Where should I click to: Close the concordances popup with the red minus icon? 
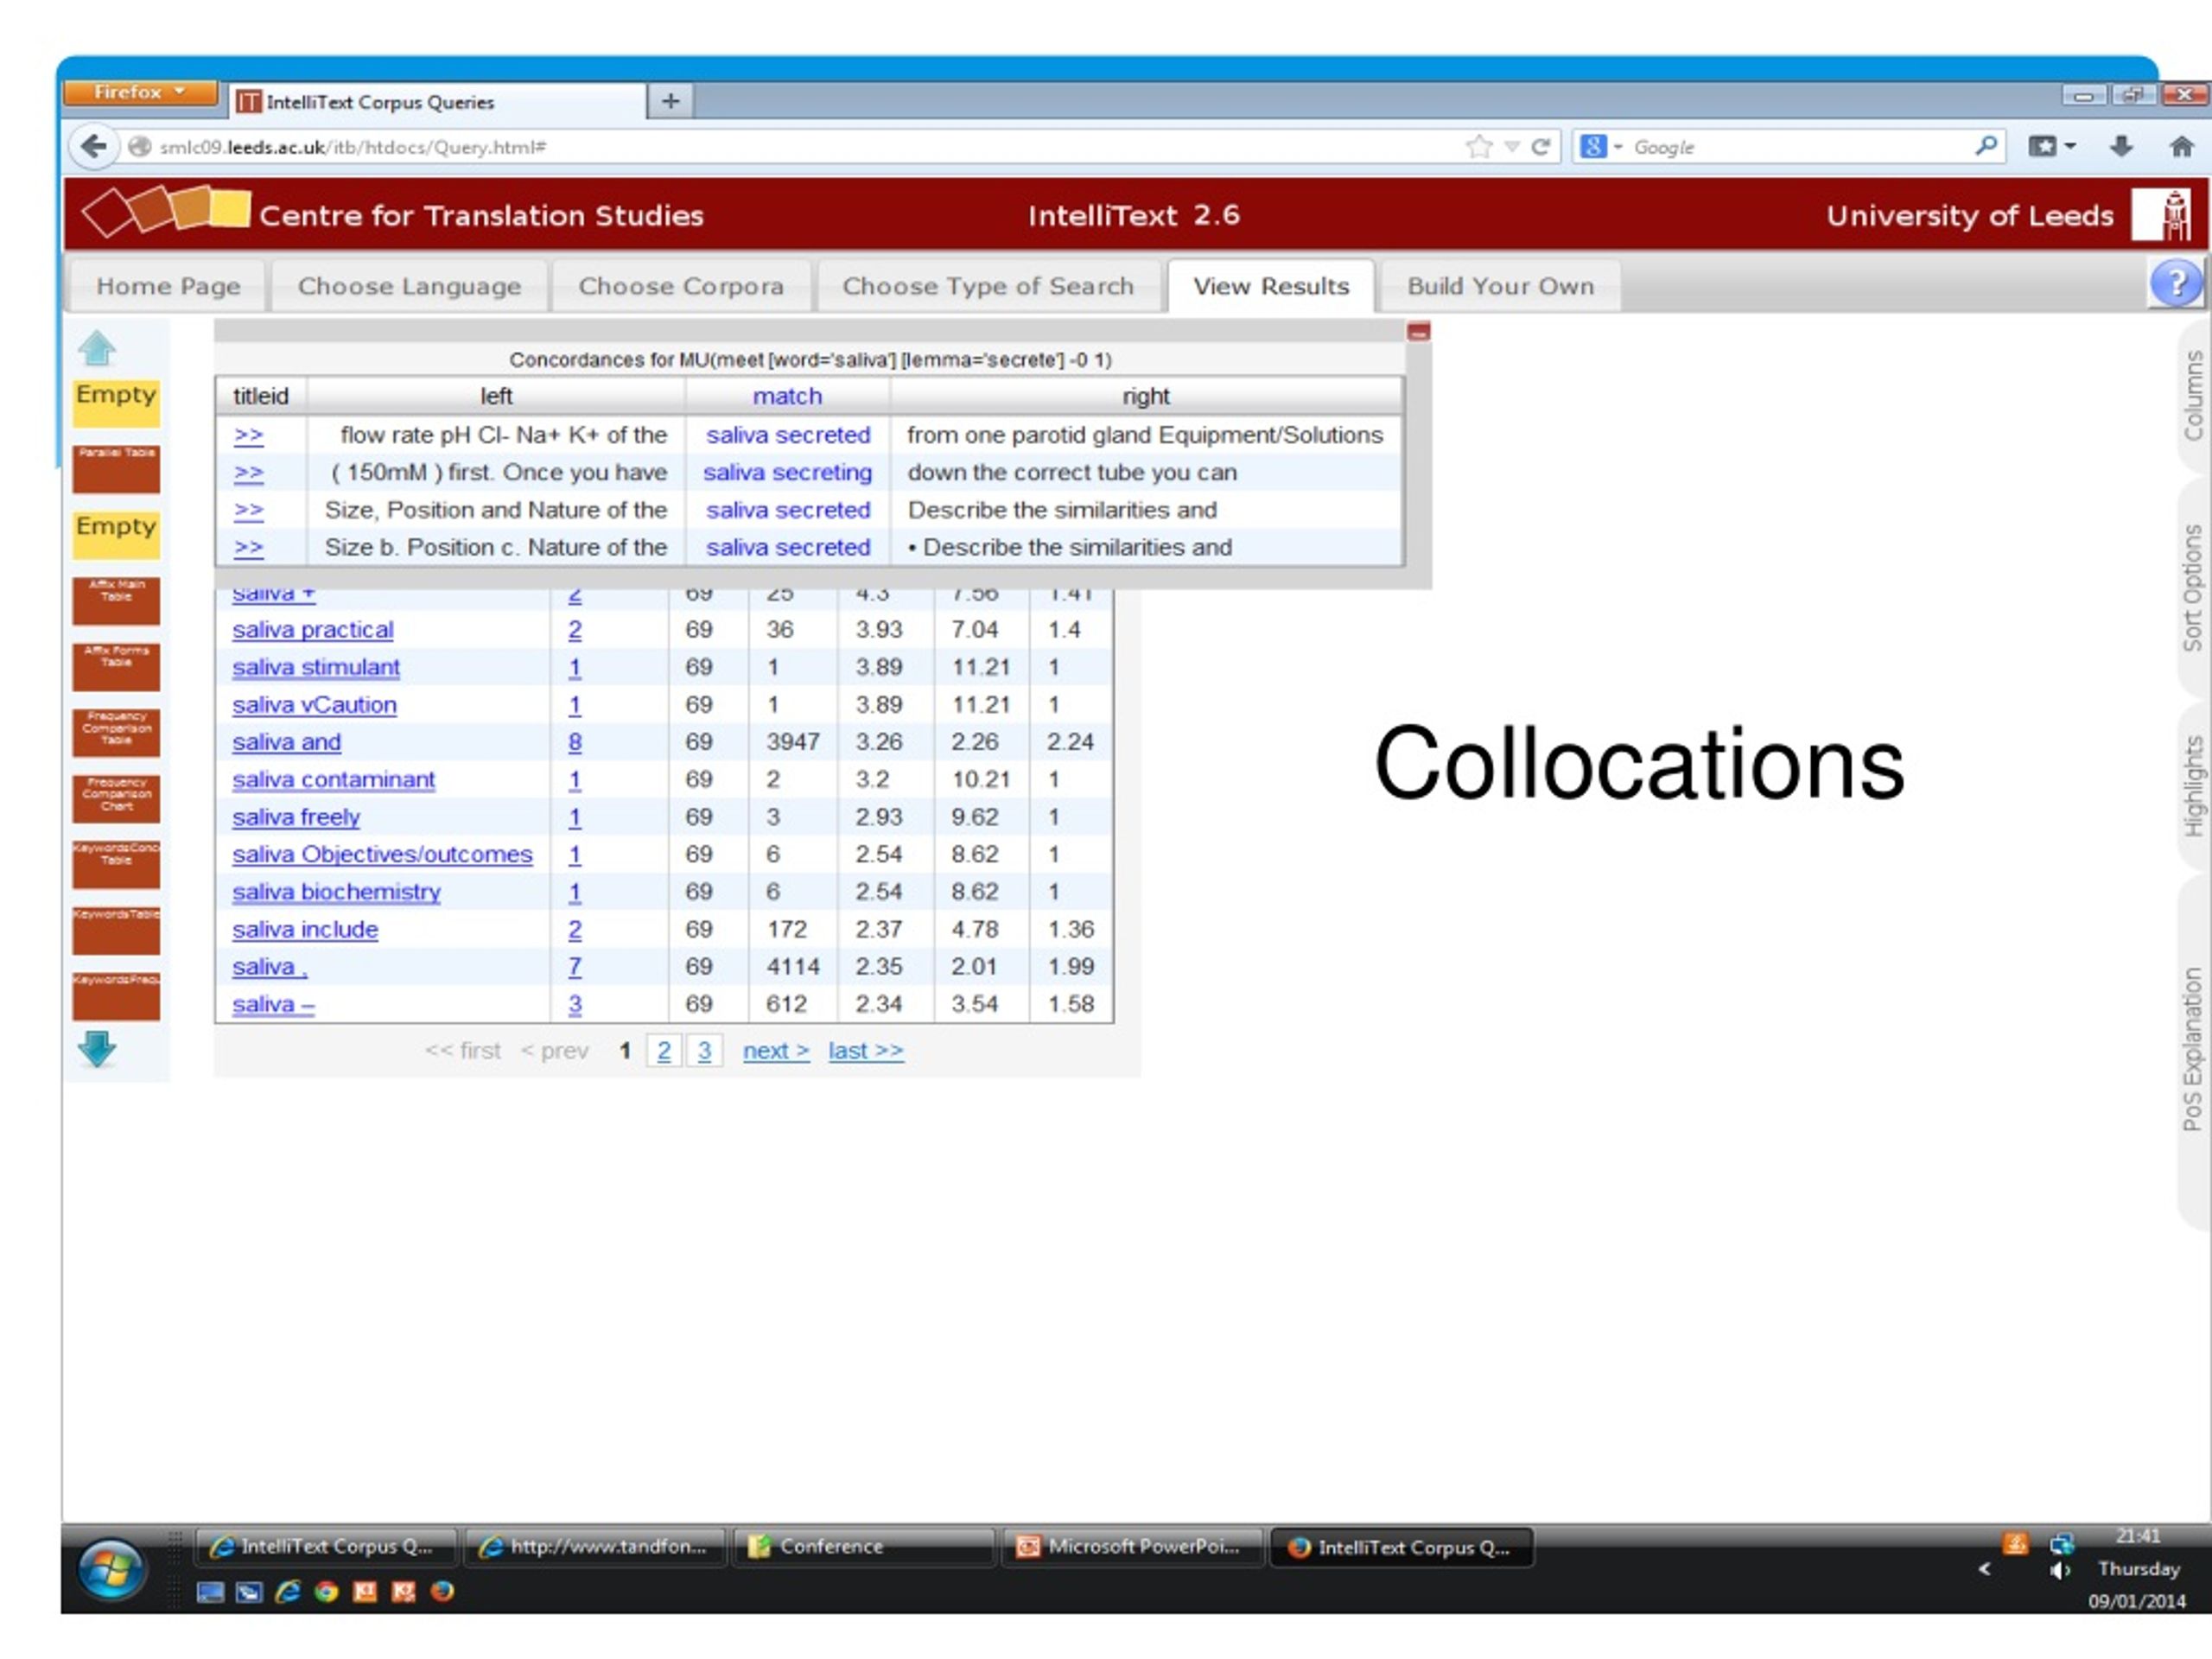[1418, 331]
